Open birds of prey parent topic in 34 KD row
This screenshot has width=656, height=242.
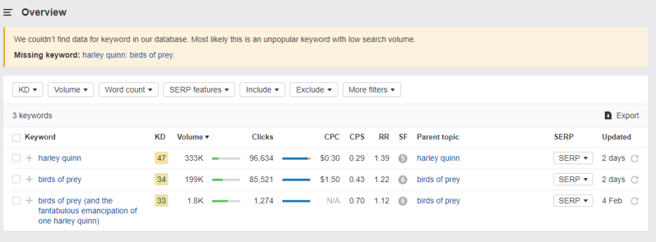438,179
